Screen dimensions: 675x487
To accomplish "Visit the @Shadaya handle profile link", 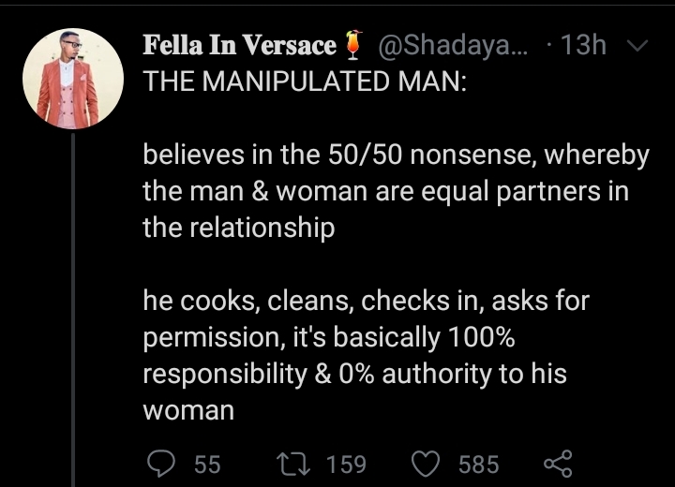I will (452, 45).
